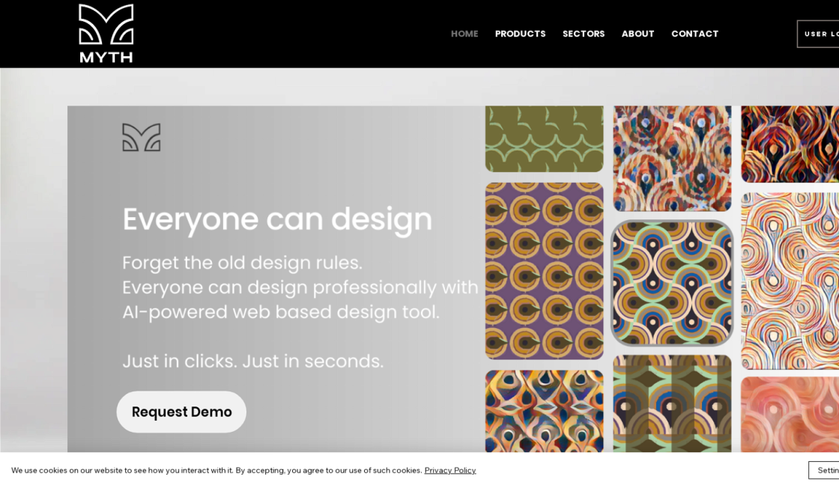This screenshot has width=839, height=488.
Task: Open cookie Settings in the banner
Action: click(824, 470)
